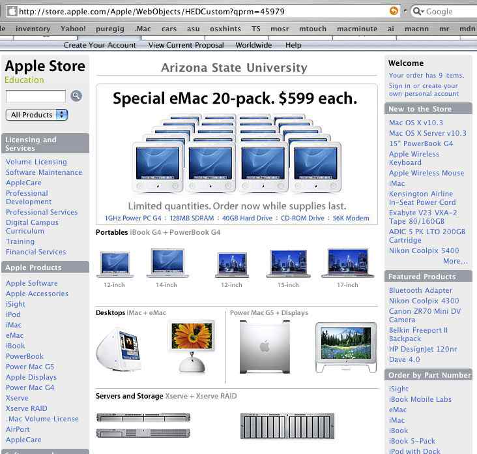Viewport: 477px width, 454px height.
Task: Click 'Your order has 9 items' link
Action: [426, 75]
